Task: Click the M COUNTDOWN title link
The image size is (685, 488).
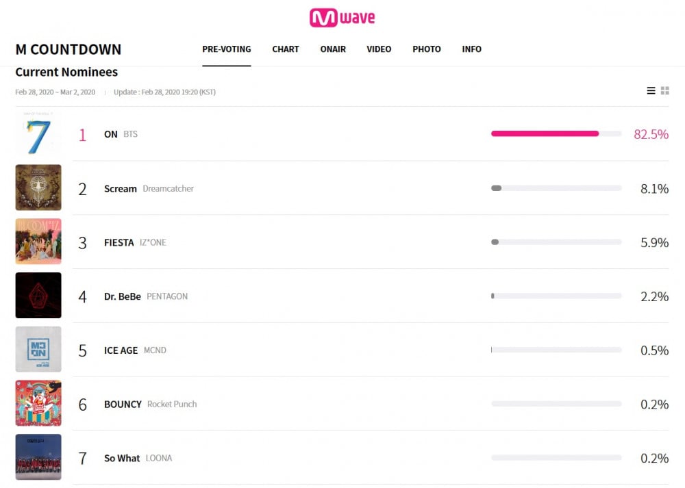Action: point(68,49)
